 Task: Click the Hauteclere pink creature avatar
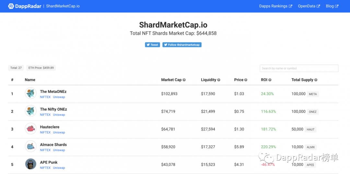pyautogui.click(x=31, y=129)
